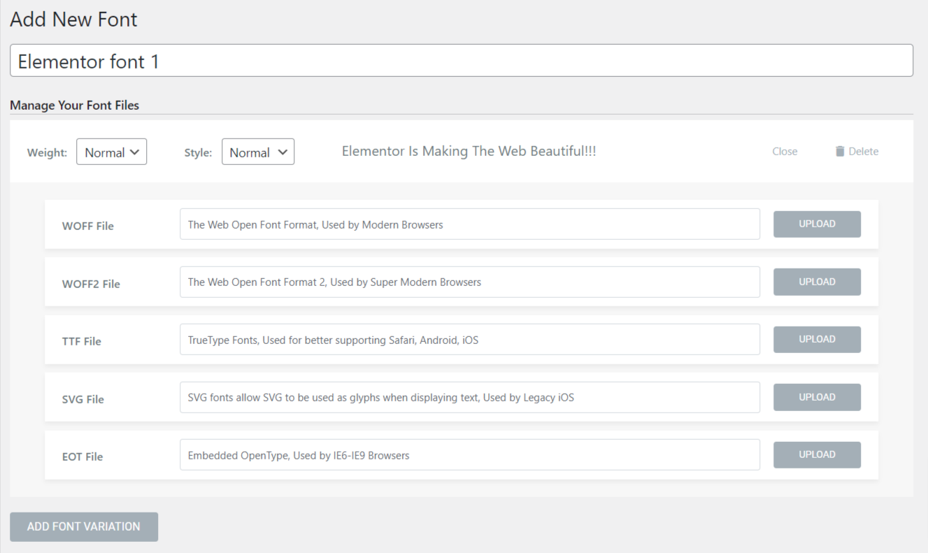Image resolution: width=928 pixels, height=553 pixels.
Task: Upload an SVG font file
Action: 817,397
